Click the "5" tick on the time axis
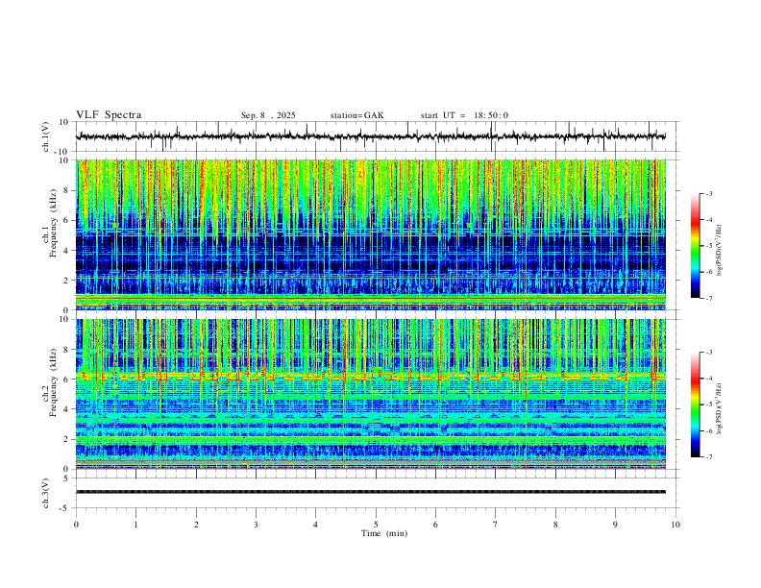This screenshot has height=588, width=761. [376, 525]
